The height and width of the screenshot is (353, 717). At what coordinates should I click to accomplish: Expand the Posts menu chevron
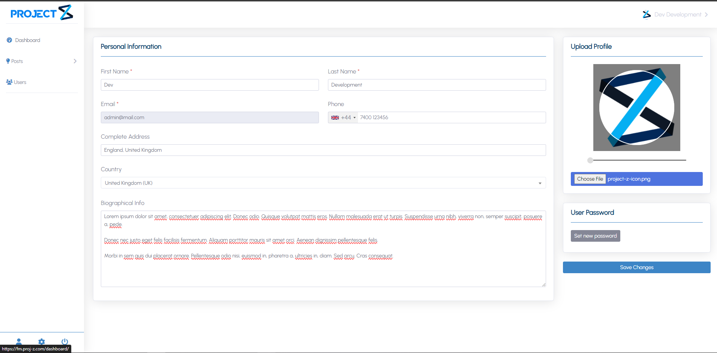(x=75, y=61)
